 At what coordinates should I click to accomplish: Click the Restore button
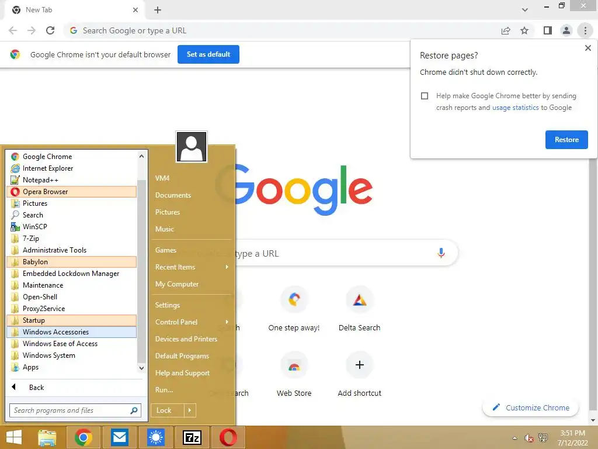tap(566, 140)
